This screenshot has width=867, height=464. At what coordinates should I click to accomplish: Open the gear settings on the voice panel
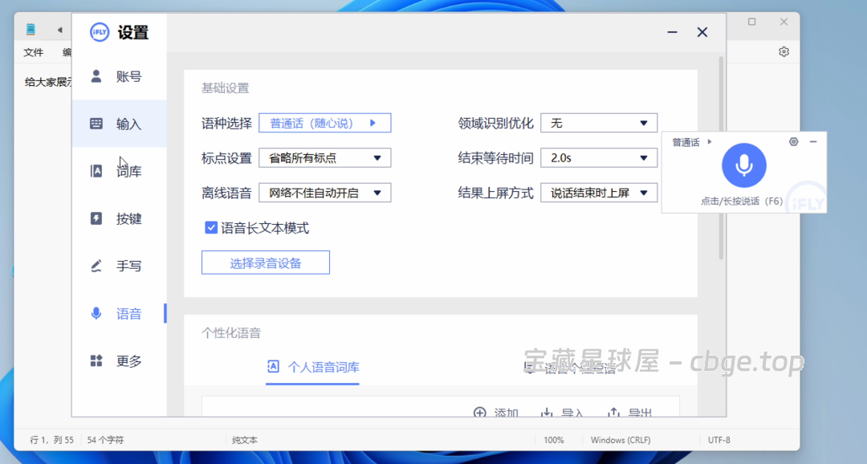pos(793,140)
